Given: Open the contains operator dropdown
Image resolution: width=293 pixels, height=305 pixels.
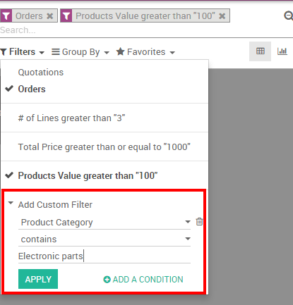Looking at the screenshot, I should click(104, 239).
